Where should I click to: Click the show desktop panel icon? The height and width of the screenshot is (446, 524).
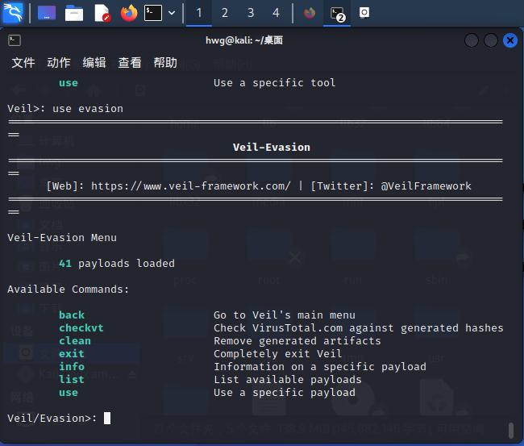click(x=47, y=13)
